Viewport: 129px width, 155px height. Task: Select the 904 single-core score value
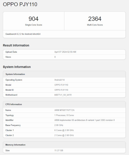[x=33, y=19]
